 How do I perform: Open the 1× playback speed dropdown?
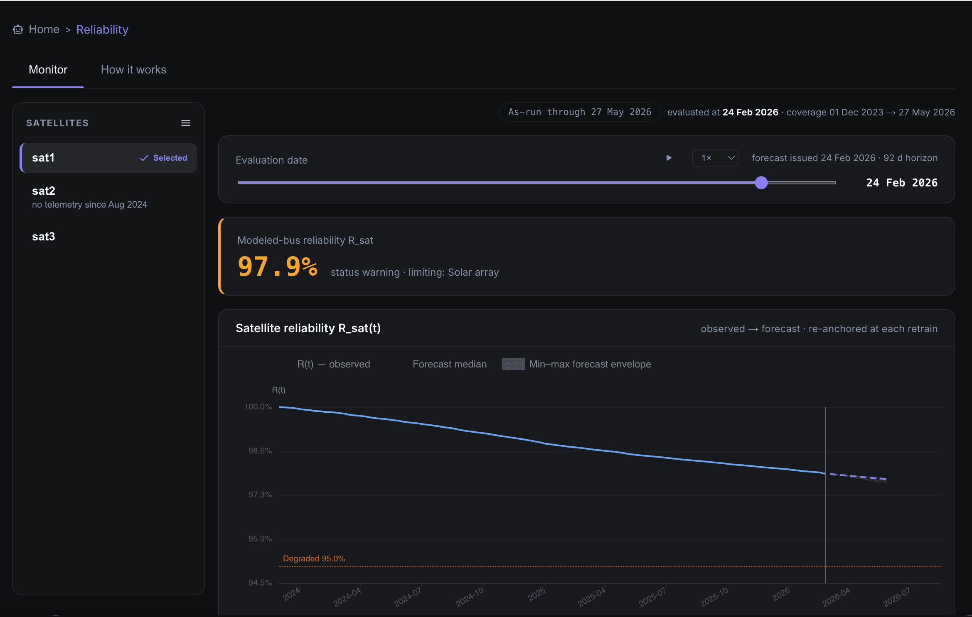715,158
